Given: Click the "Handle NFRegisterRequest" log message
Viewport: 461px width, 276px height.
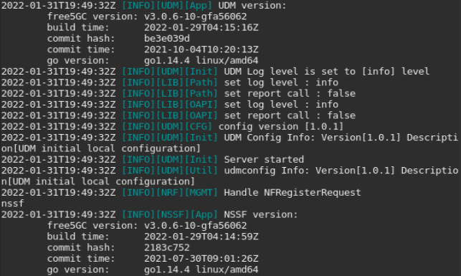Looking at the screenshot, I should 293,193.
